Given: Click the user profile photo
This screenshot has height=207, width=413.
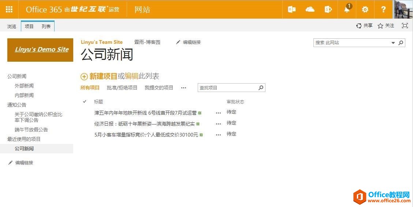Looking at the screenshot, I should point(403,9).
